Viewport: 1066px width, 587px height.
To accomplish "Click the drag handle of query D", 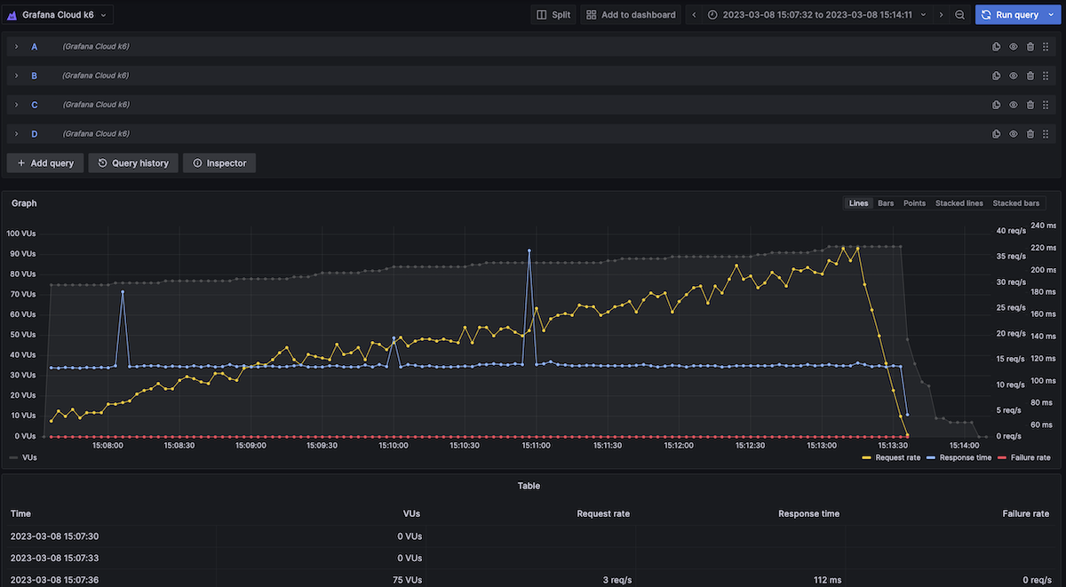I will tap(1046, 133).
